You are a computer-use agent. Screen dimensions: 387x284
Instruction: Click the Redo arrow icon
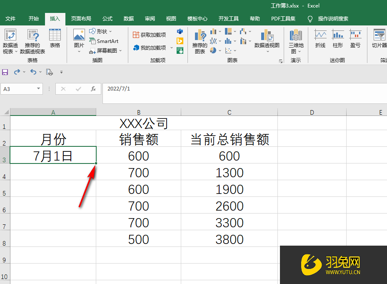click(x=17, y=72)
